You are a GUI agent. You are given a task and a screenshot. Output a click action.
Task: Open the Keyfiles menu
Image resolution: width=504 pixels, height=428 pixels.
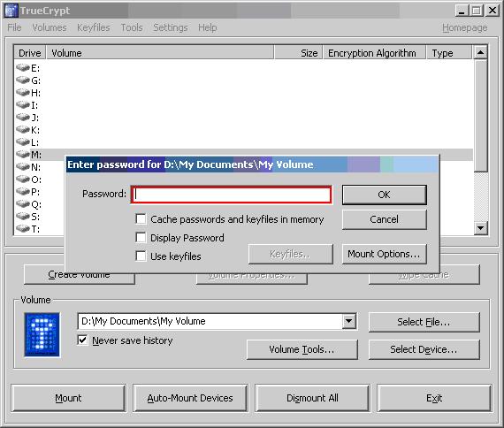(94, 27)
